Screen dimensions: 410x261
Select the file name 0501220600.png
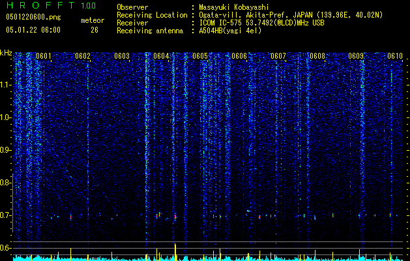[x=33, y=17]
